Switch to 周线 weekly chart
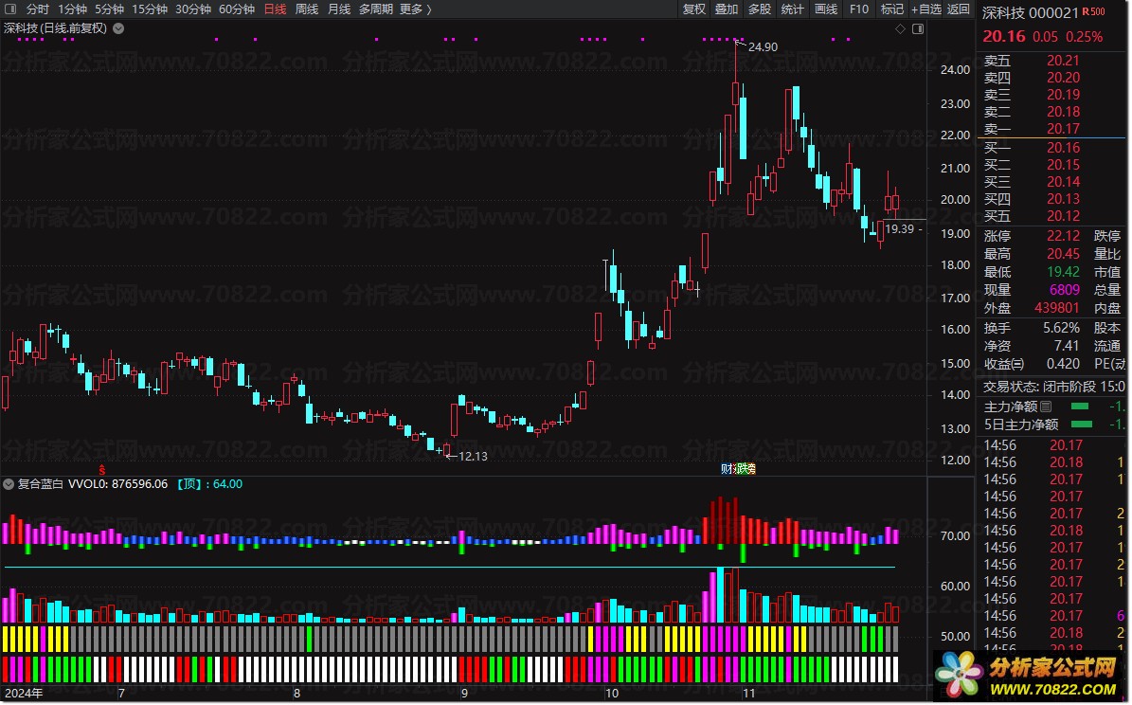The image size is (1132, 705). tap(307, 9)
